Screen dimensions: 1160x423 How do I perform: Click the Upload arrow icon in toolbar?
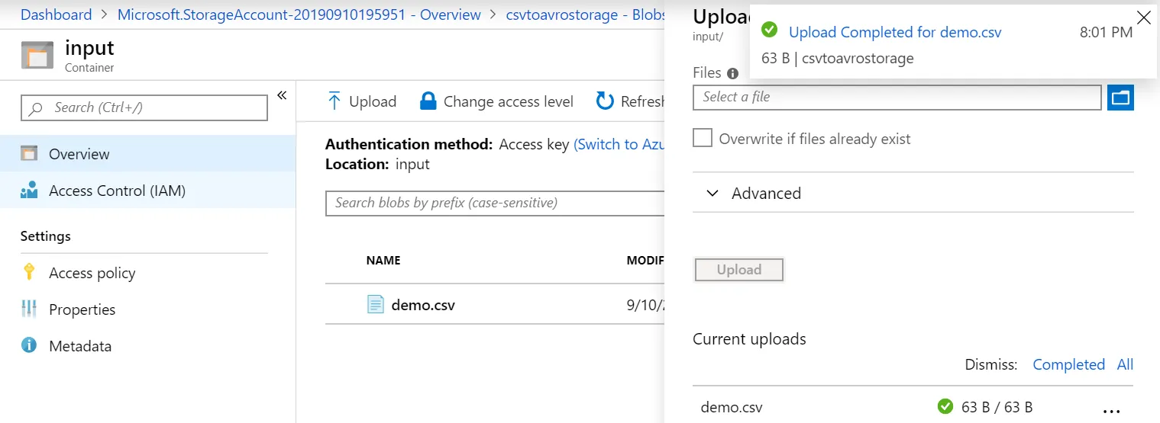click(x=334, y=101)
